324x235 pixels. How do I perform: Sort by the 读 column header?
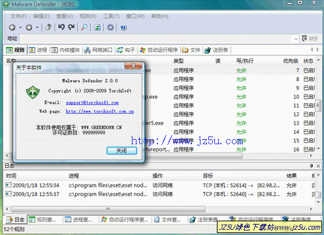point(218,61)
